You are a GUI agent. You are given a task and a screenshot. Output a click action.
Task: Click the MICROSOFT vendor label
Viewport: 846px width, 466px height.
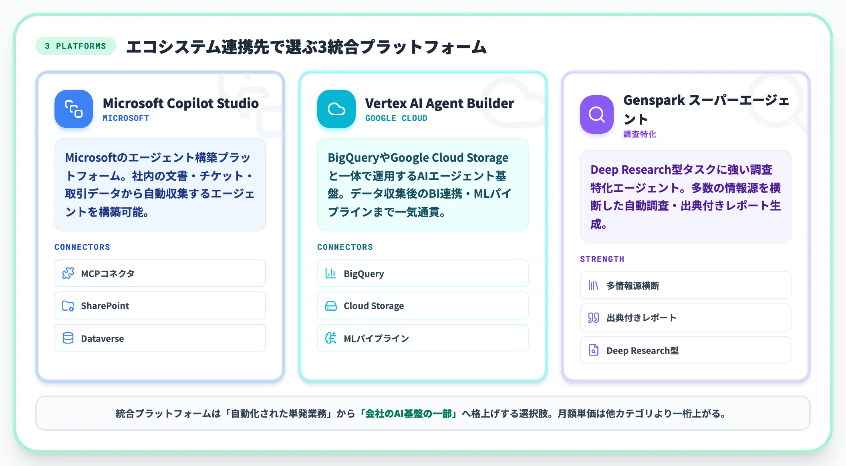pyautogui.click(x=126, y=118)
